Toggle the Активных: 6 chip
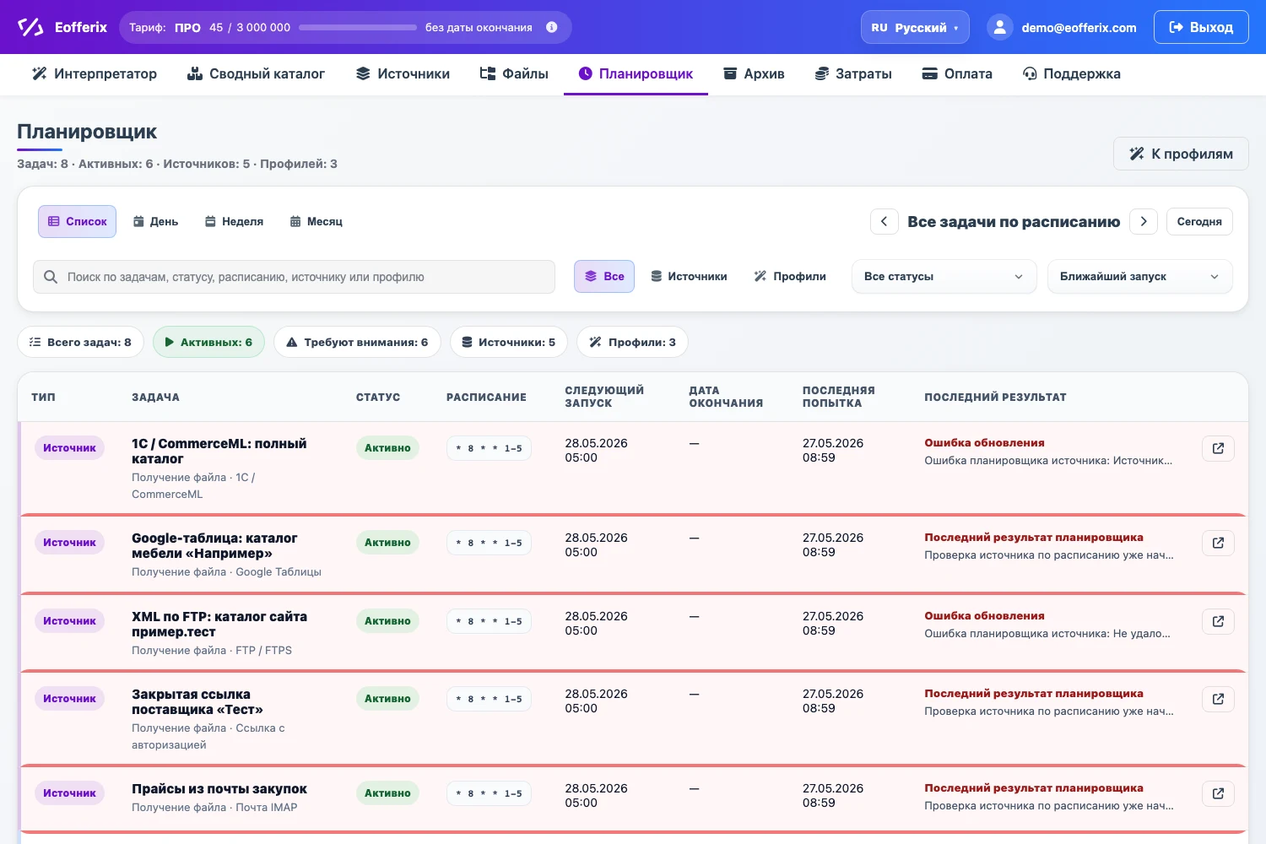Image resolution: width=1266 pixels, height=844 pixels. [x=208, y=343]
